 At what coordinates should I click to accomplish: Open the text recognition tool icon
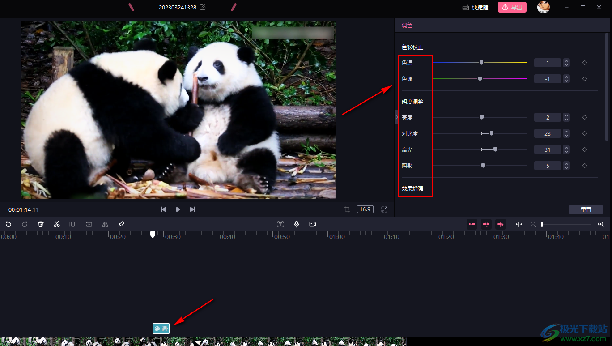coord(280,224)
